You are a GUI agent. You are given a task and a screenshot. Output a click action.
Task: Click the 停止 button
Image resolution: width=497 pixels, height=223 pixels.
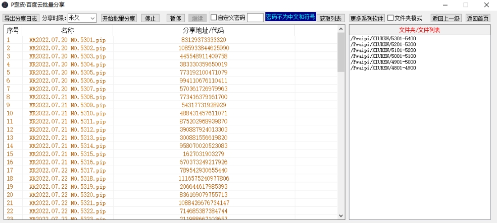[150, 18]
